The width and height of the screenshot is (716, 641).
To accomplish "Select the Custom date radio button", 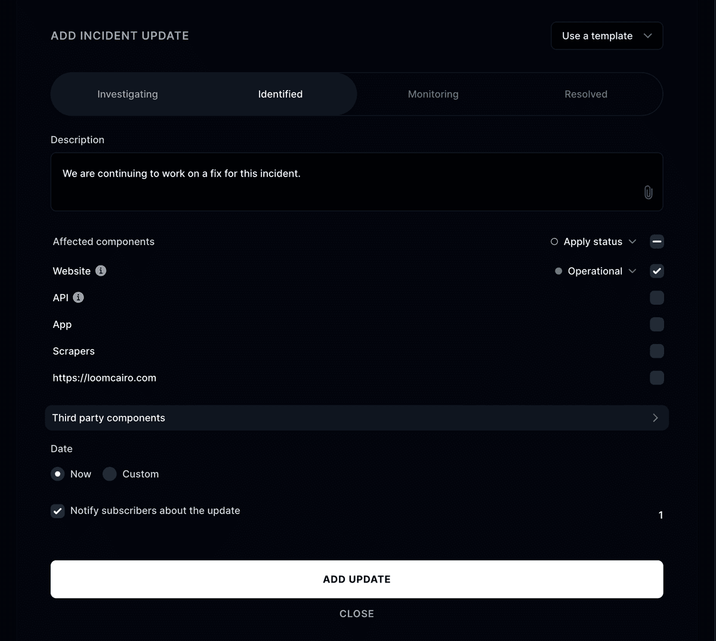I will 109,473.
